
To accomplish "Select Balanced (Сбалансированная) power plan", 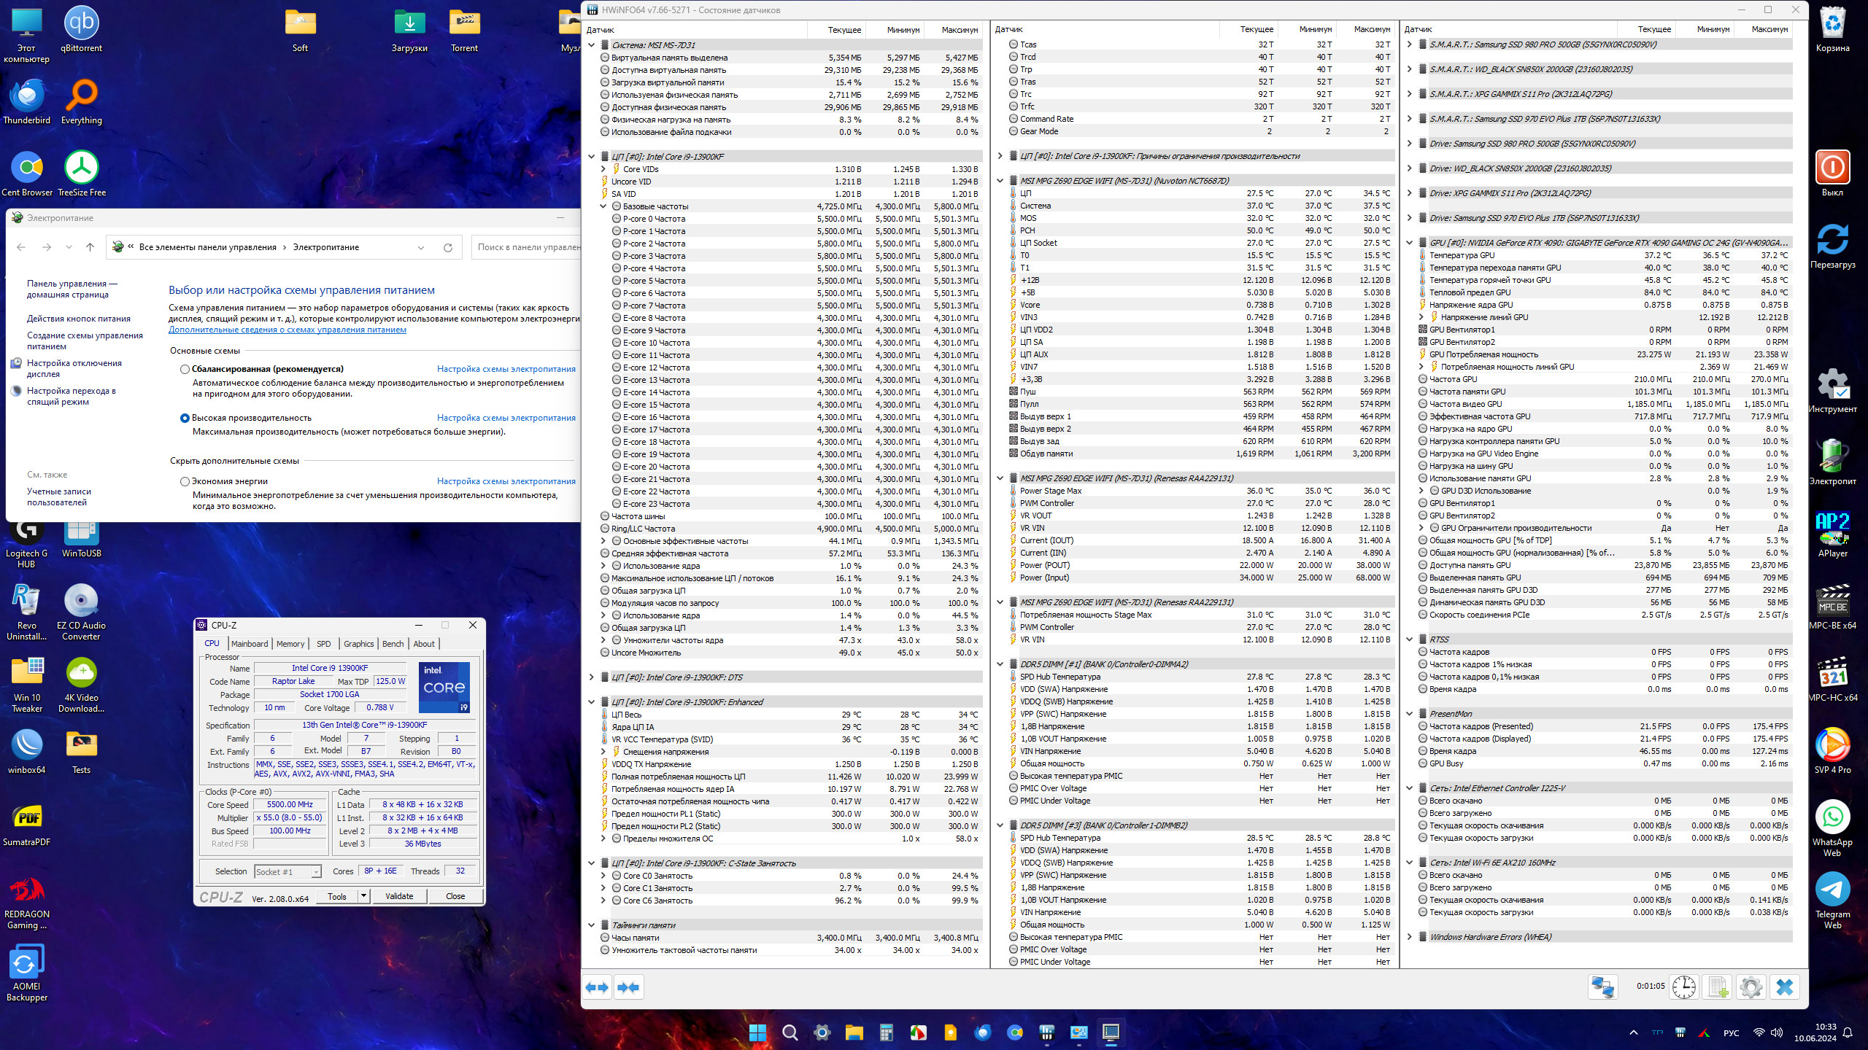I will [185, 369].
